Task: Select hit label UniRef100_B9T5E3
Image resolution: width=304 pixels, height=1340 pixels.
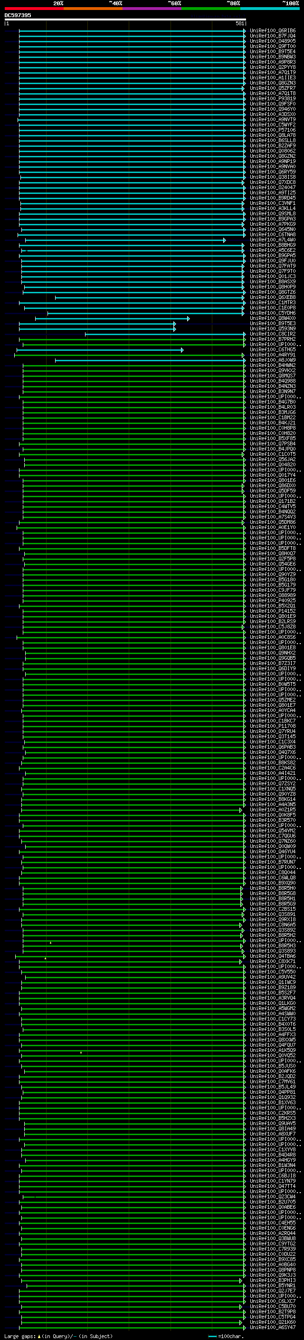Action: click(273, 324)
